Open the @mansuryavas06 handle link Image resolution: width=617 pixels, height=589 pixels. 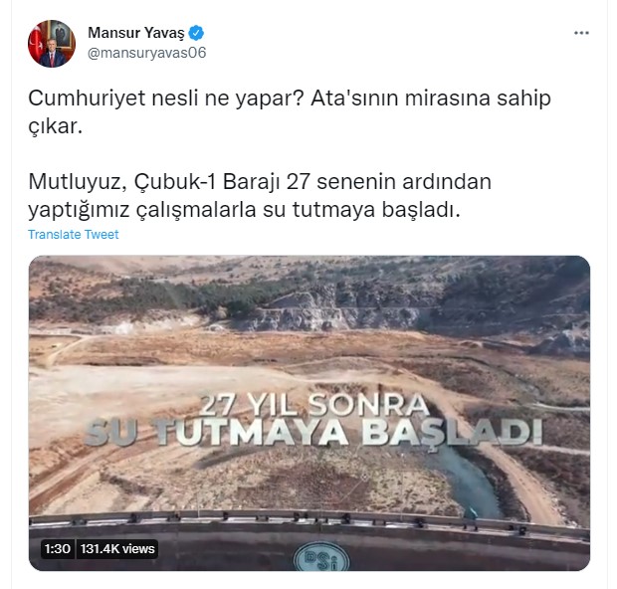[146, 53]
